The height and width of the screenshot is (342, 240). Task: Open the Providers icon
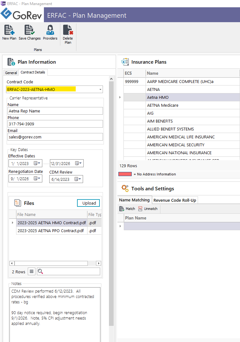(50, 30)
